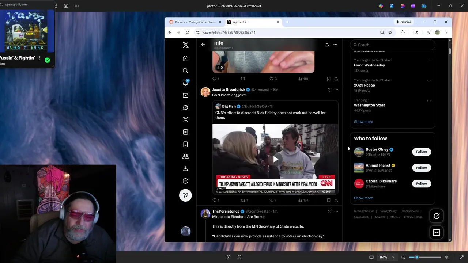Open the Explore search icon in sidebar
The height and width of the screenshot is (263, 468).
185,70
